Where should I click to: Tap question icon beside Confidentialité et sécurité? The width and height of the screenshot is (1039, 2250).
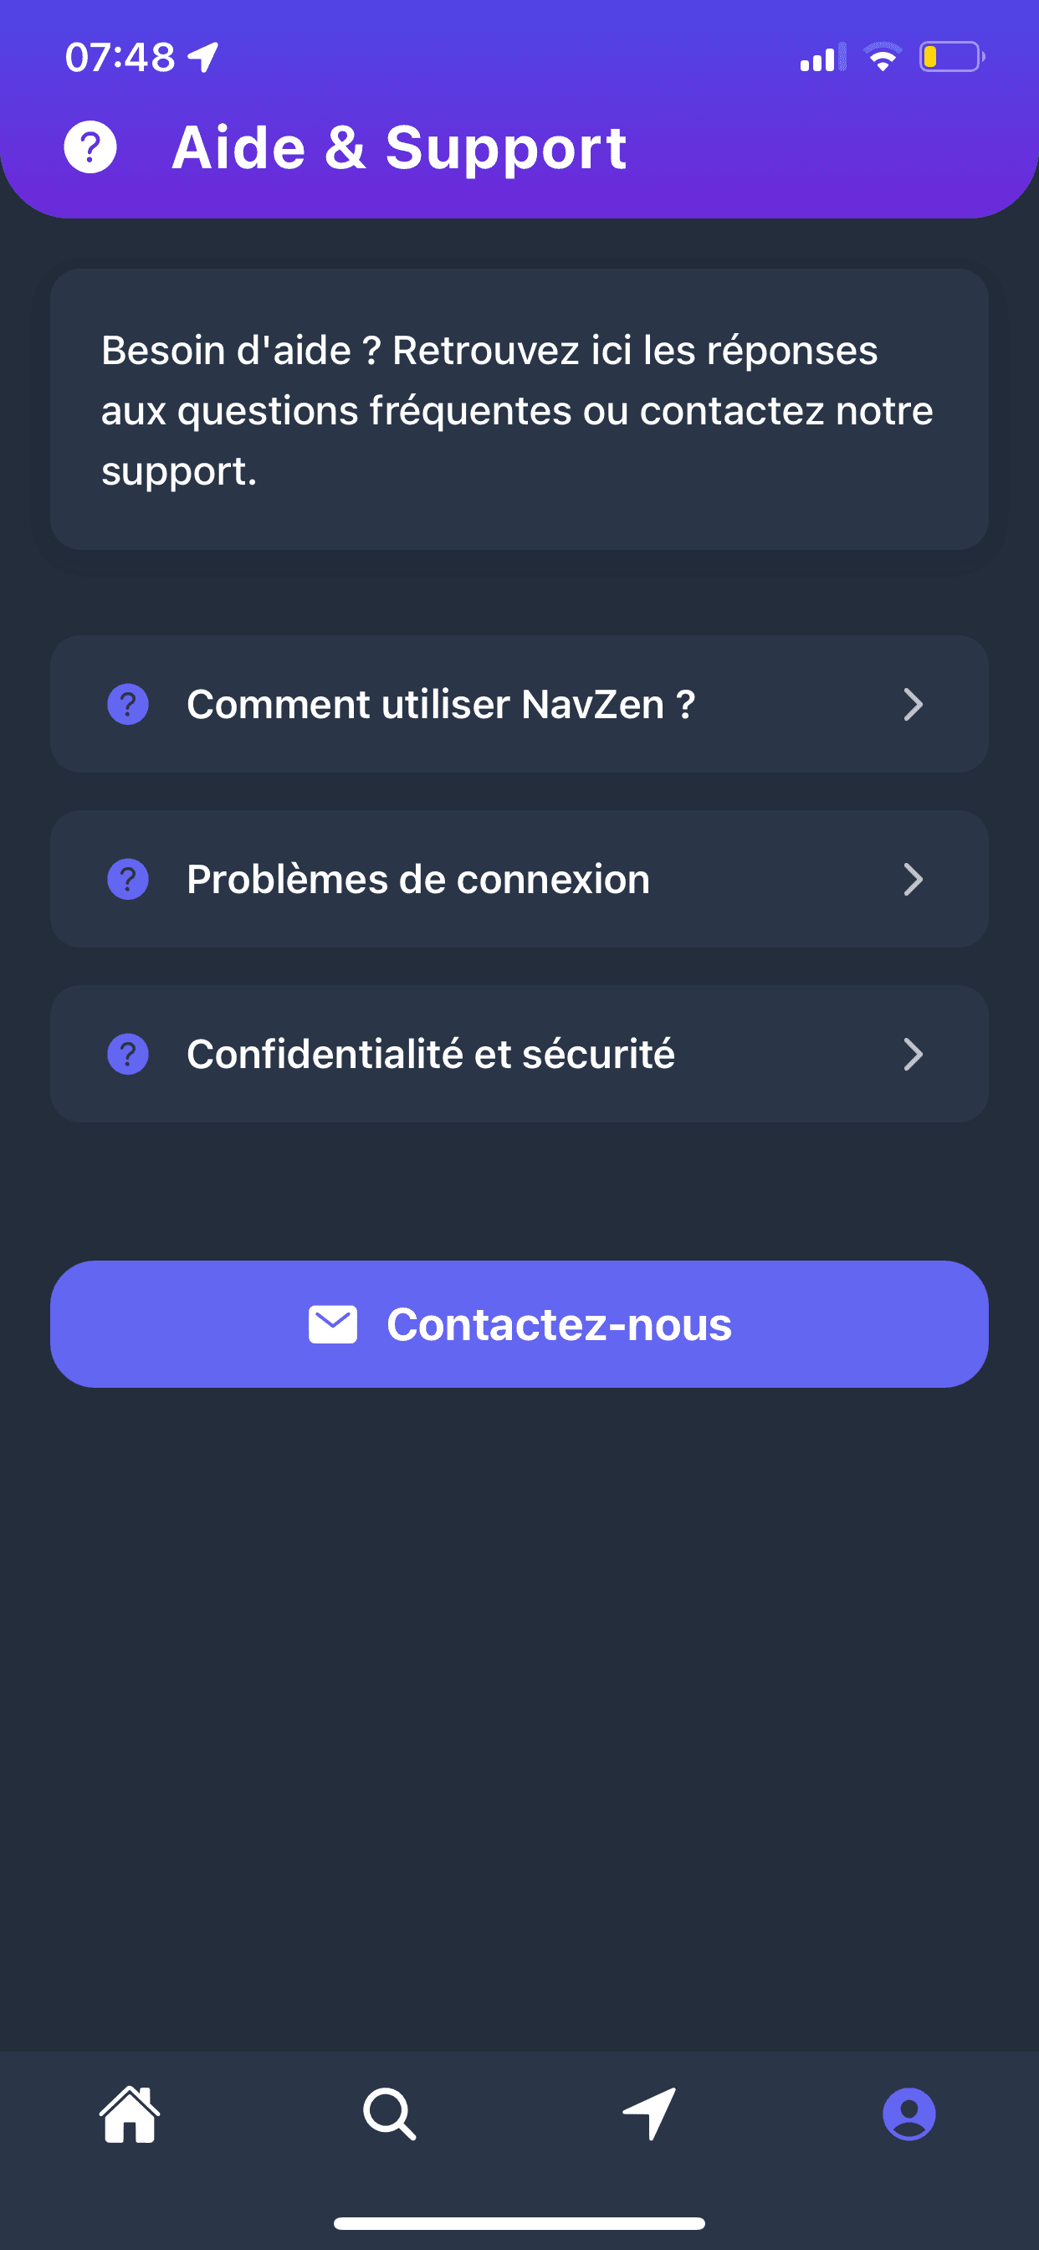coord(127,1054)
